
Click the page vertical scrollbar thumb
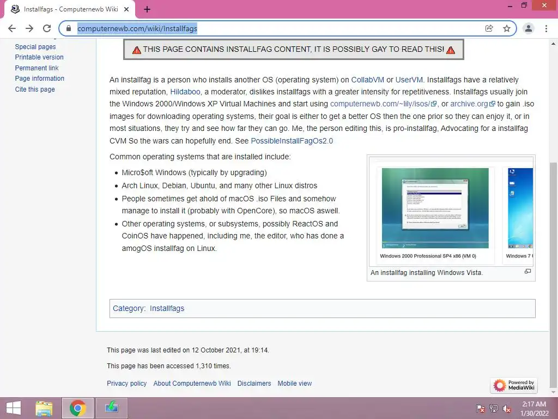[554, 274]
